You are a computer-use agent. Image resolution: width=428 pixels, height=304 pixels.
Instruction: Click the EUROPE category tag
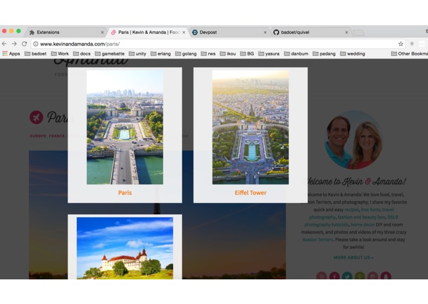pyautogui.click(x=38, y=136)
